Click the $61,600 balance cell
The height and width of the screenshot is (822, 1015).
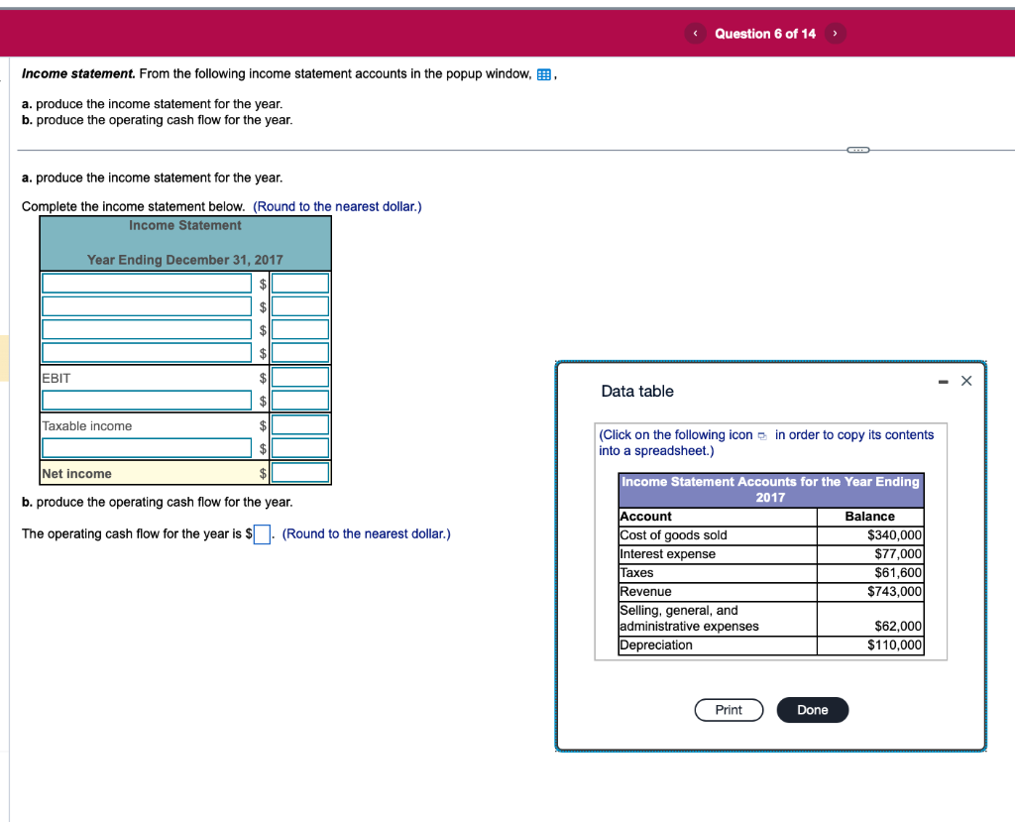coord(870,573)
